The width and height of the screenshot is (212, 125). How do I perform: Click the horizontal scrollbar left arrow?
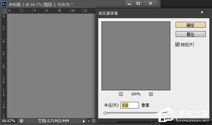89,121
